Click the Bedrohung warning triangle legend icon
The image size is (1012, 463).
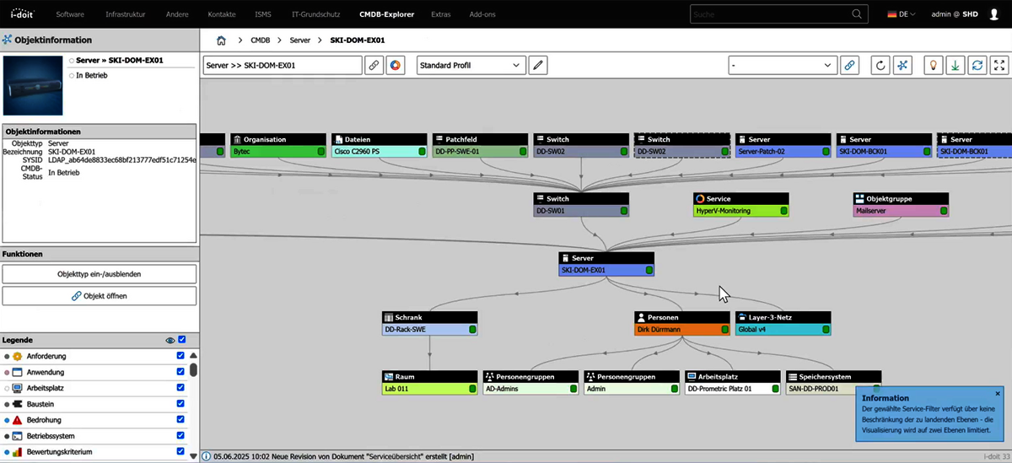point(17,420)
